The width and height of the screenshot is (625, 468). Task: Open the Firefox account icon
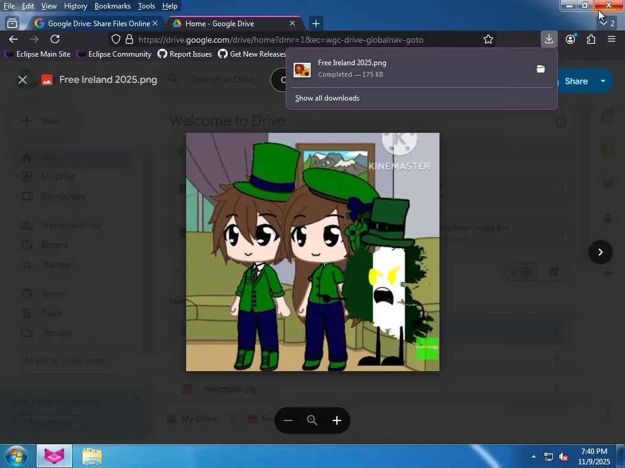pyautogui.click(x=571, y=39)
